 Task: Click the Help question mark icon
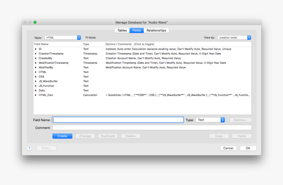29,148
